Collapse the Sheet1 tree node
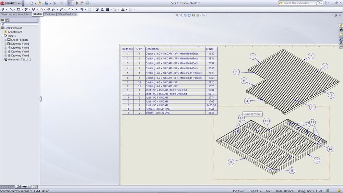The height and width of the screenshot is (193, 343). click(x=2, y=36)
